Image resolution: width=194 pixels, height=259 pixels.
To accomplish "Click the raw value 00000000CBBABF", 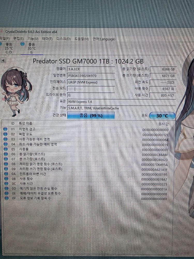I will (155, 155).
